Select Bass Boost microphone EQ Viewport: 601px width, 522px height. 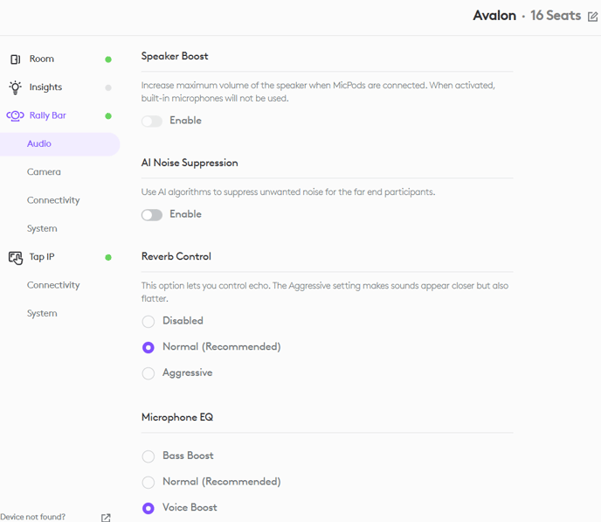pos(149,456)
